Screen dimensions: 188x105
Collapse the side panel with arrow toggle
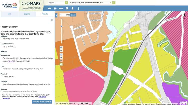click(56, 15)
